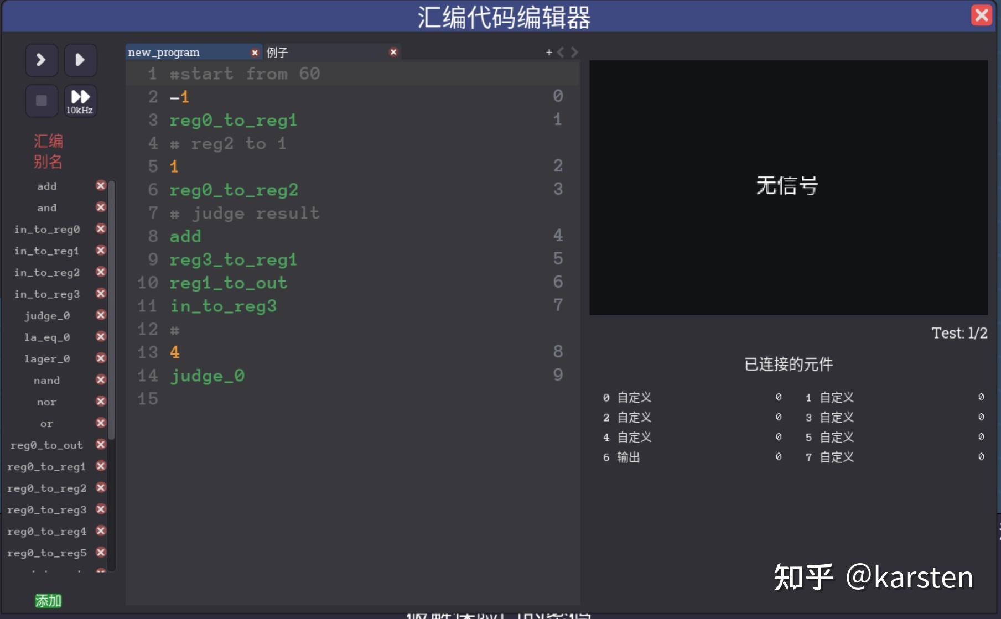Remove the in_to_reg2 alias

(x=101, y=272)
